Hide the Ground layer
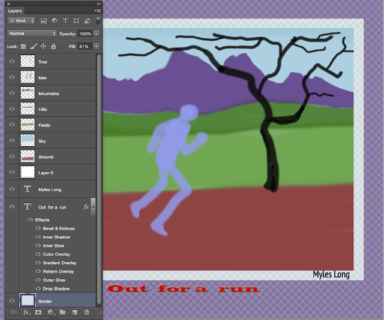 (x=12, y=156)
